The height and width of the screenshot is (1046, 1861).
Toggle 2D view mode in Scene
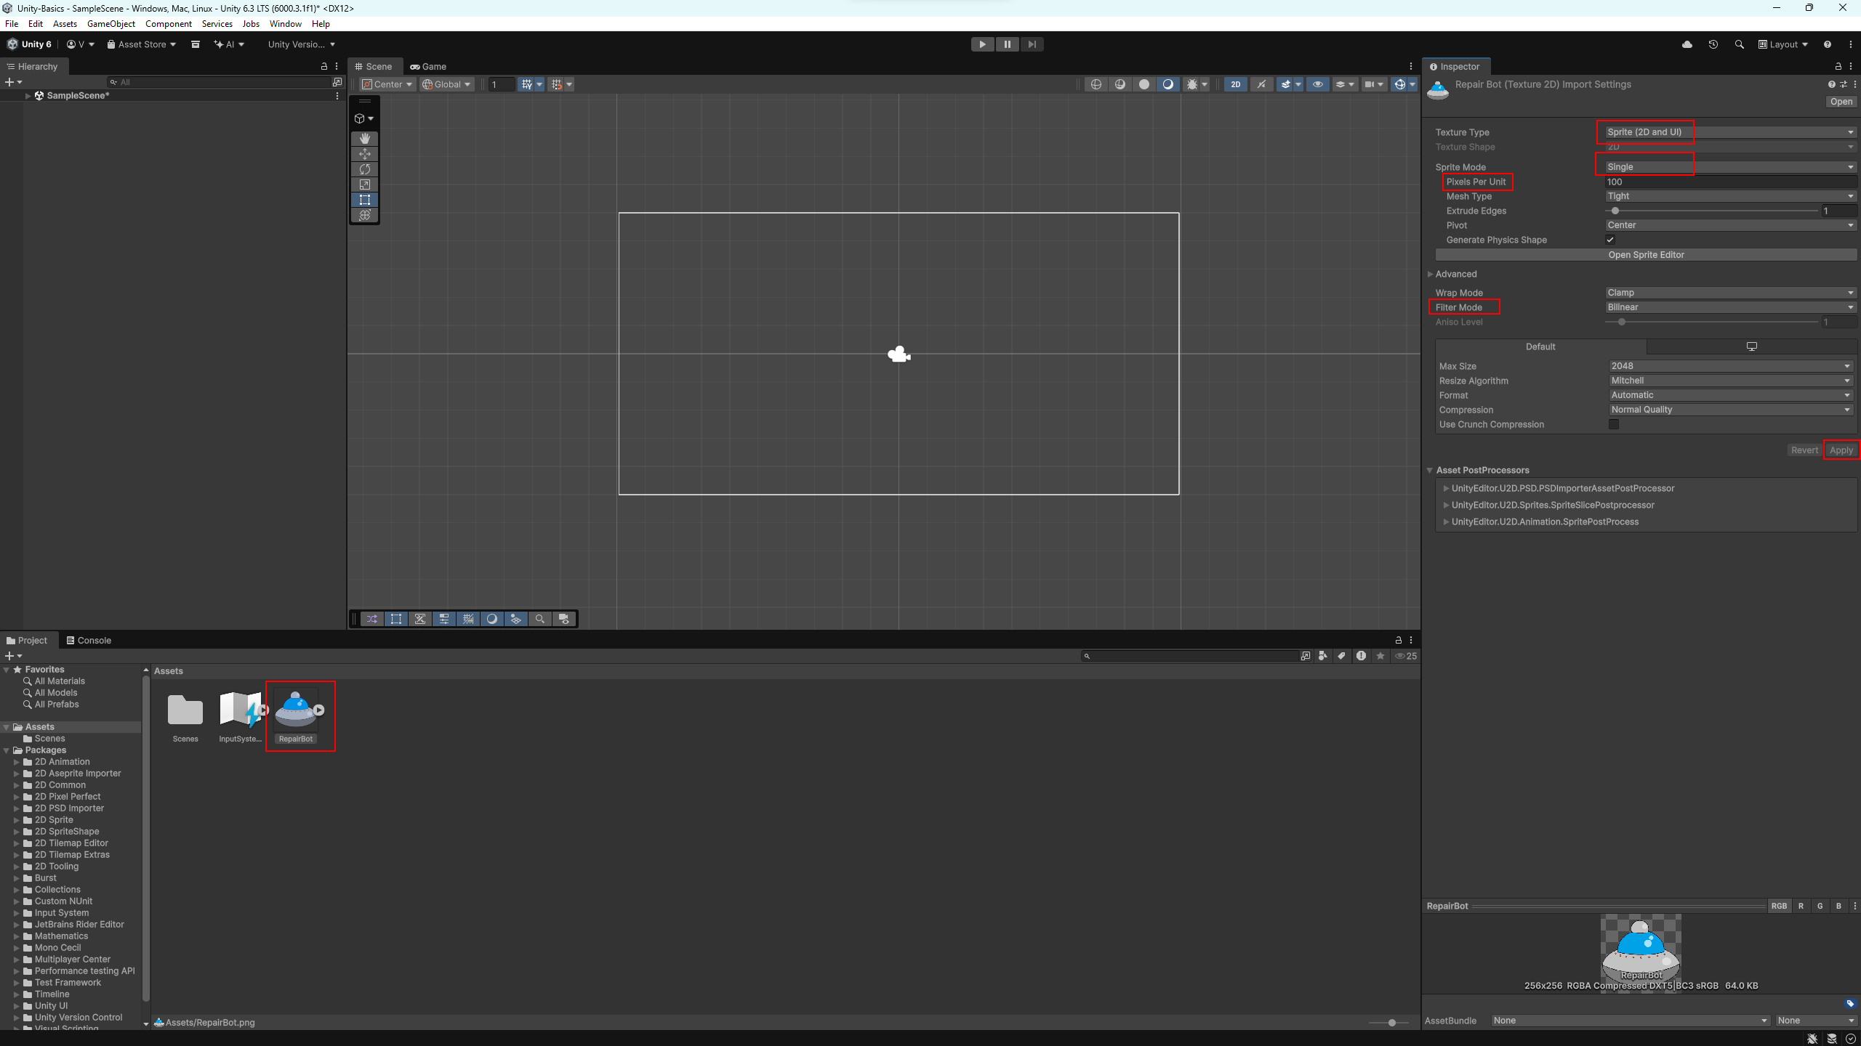[1235, 84]
